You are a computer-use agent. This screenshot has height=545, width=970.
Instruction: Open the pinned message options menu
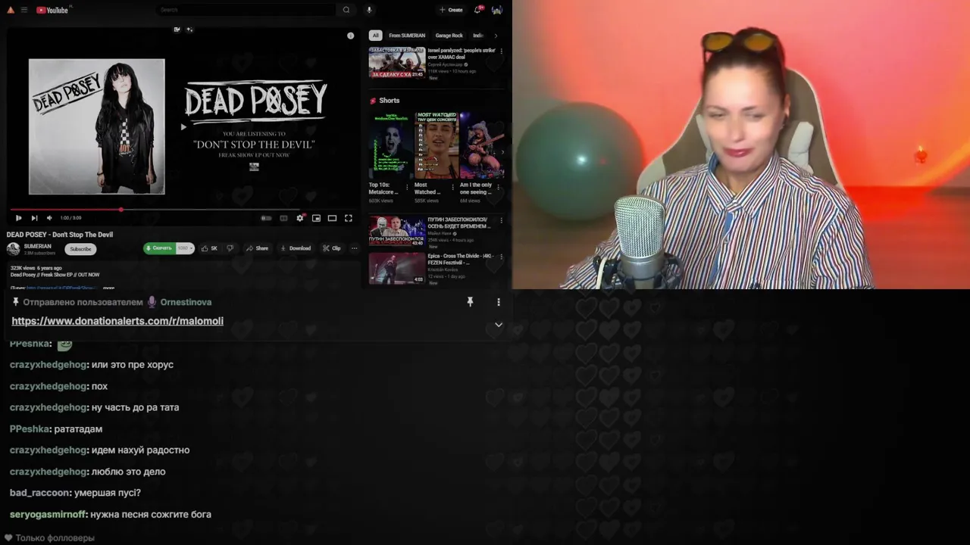pyautogui.click(x=499, y=302)
